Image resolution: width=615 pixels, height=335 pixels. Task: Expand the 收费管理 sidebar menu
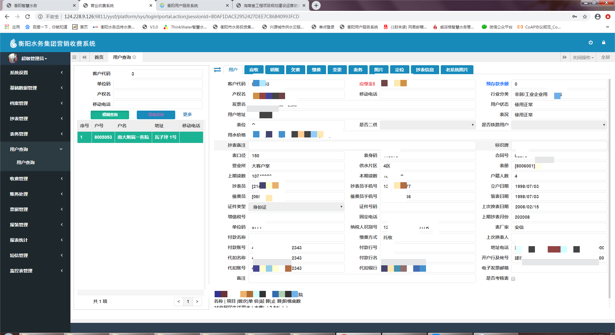tap(35, 179)
